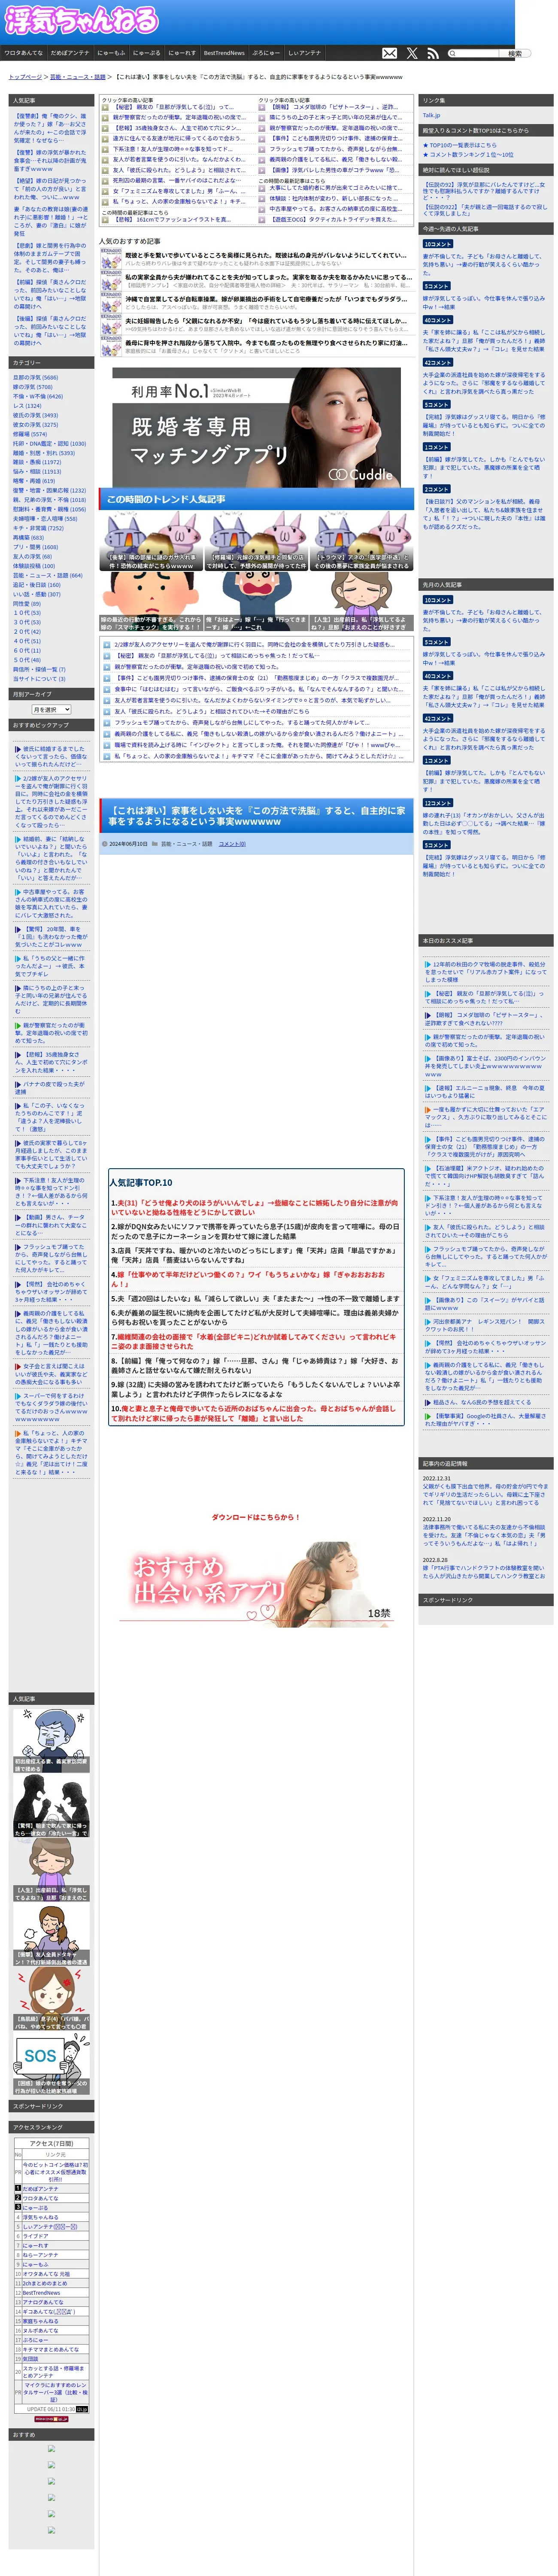558x2576 pixels.
Task: Open the X (Twitter) icon in header
Action: pos(412,53)
